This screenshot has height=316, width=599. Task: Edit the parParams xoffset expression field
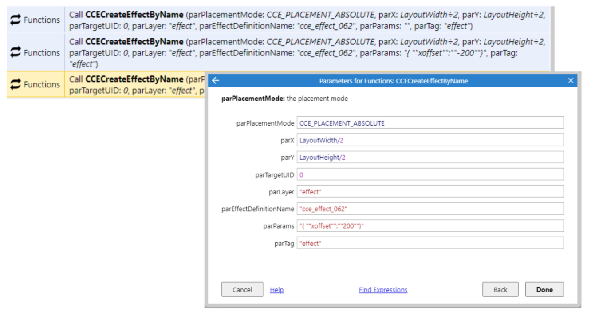click(x=430, y=226)
